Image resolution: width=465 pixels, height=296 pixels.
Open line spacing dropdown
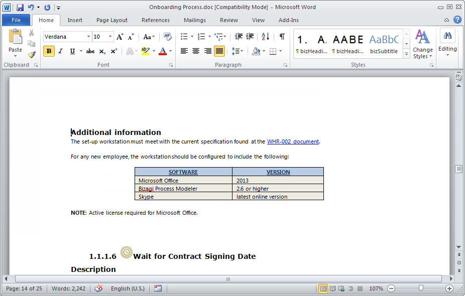pyautogui.click(x=237, y=51)
